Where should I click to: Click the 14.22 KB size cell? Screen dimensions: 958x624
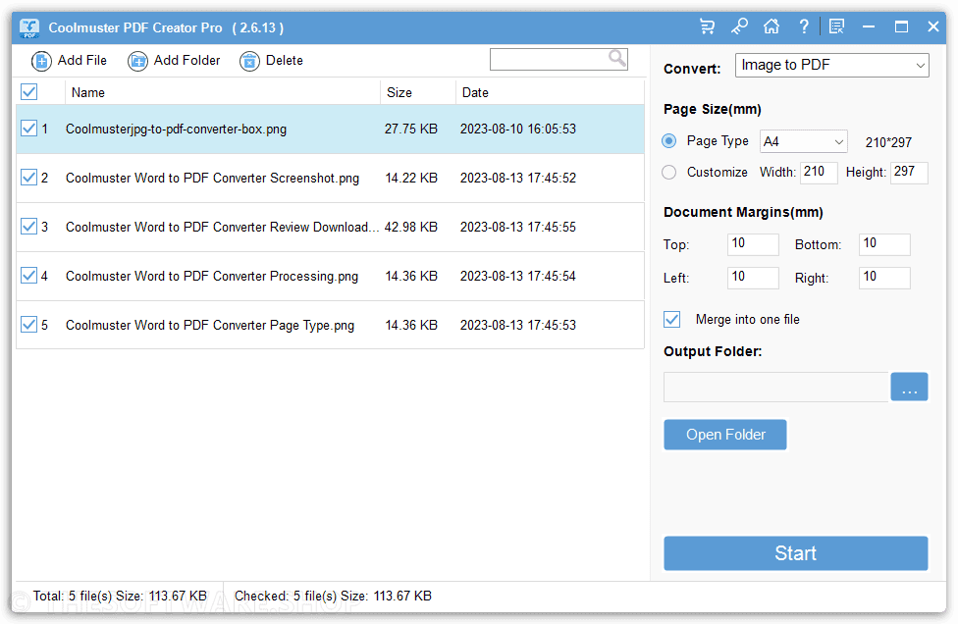tap(411, 178)
